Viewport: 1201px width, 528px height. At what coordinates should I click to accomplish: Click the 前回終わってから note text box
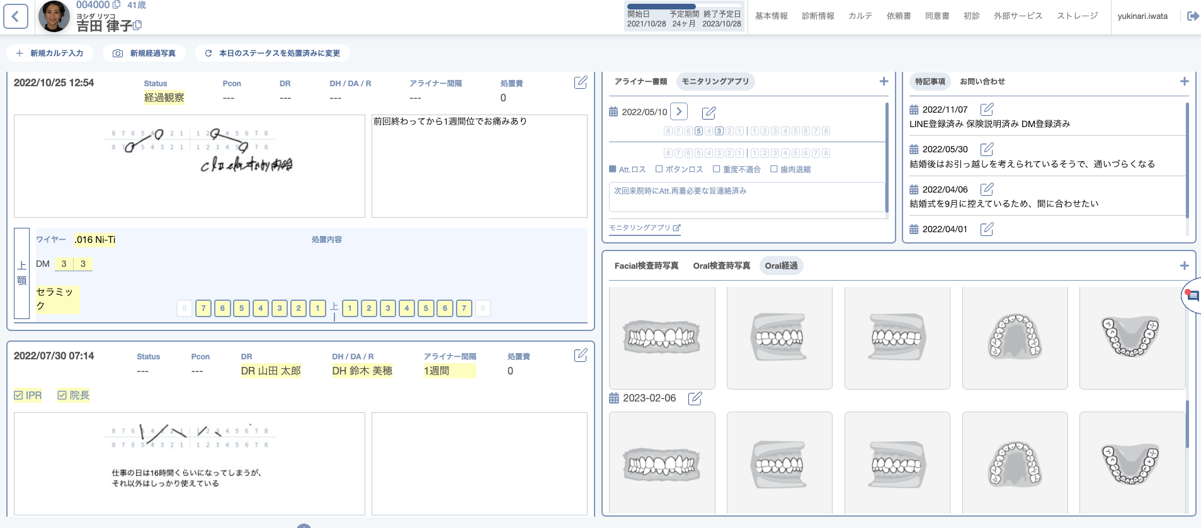coord(479,166)
